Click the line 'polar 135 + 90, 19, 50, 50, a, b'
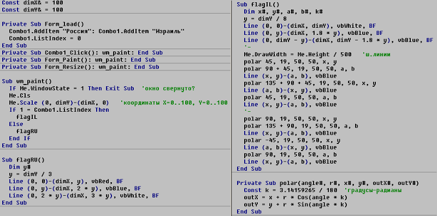The width and height of the screenshot is (437, 216). (301, 126)
